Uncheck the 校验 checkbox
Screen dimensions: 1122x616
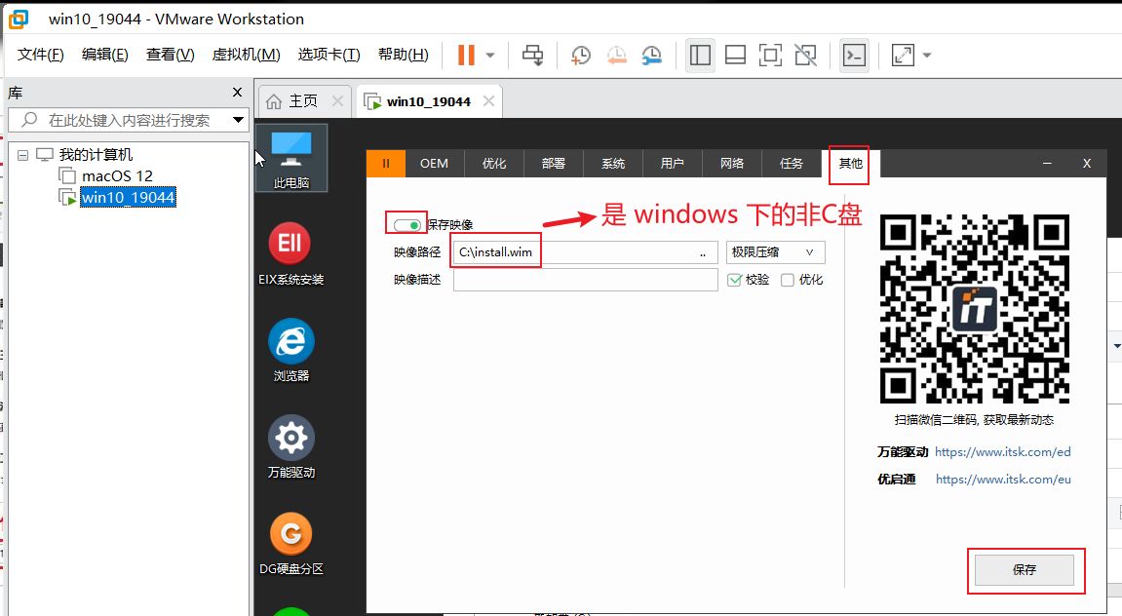pos(733,280)
